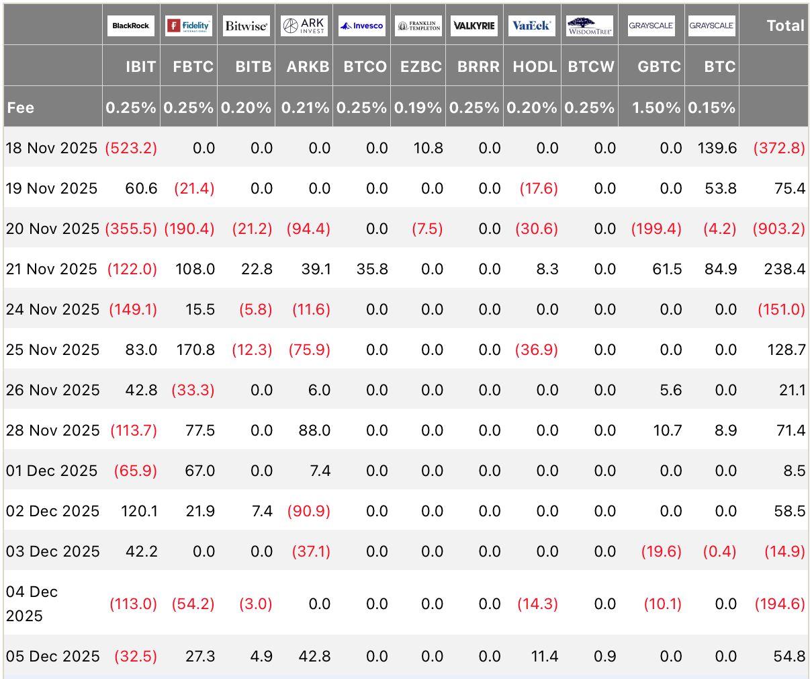Click the 0.9 BTCW cell
The image size is (810, 679).
(x=605, y=656)
